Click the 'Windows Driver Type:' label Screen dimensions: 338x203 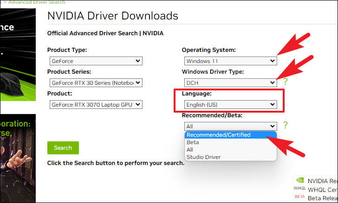[213, 72]
